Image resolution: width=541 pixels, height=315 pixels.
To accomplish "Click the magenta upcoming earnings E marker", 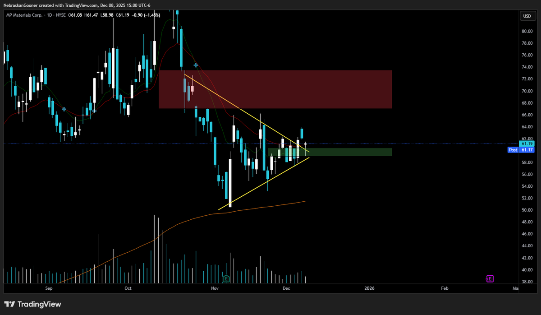I will [490, 278].
